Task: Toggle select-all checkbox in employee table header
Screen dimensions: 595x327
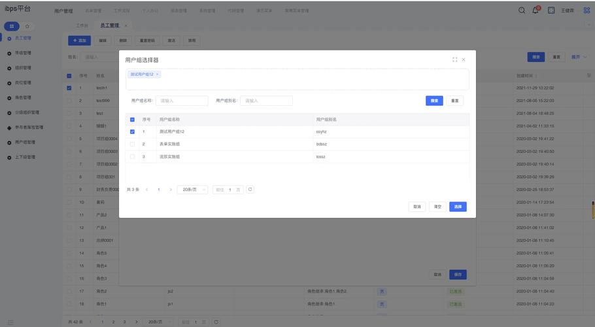Action: click(x=69, y=75)
